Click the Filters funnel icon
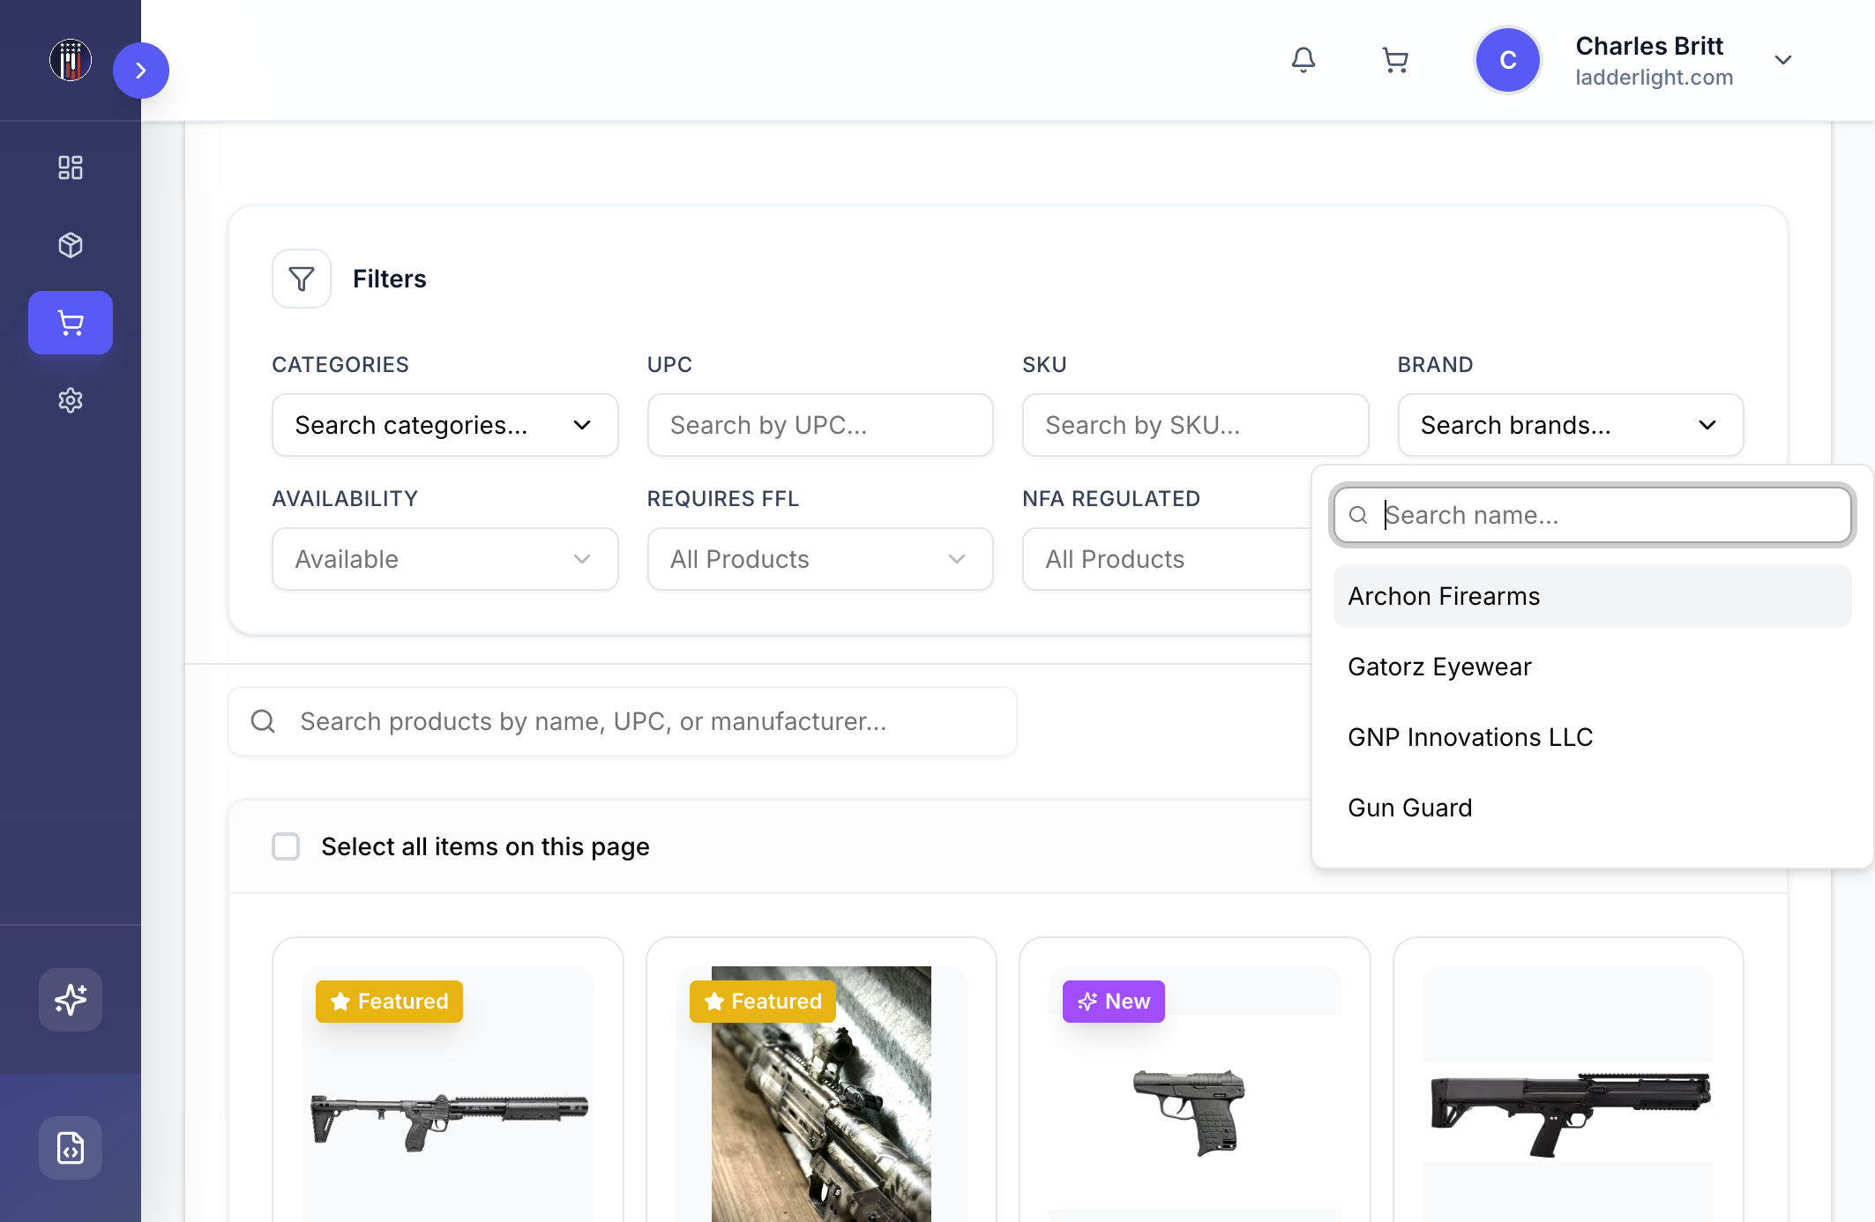Viewport: 1875px width, 1222px height. click(302, 279)
